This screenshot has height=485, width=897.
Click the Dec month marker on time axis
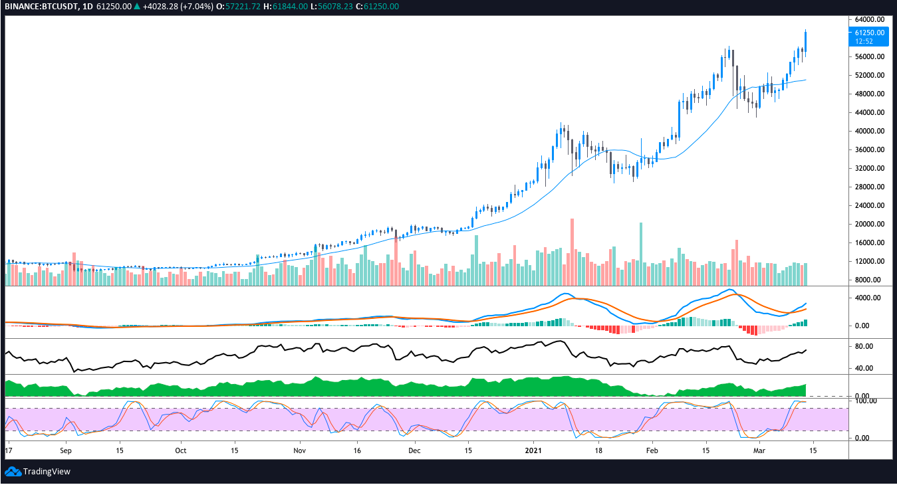(x=414, y=450)
